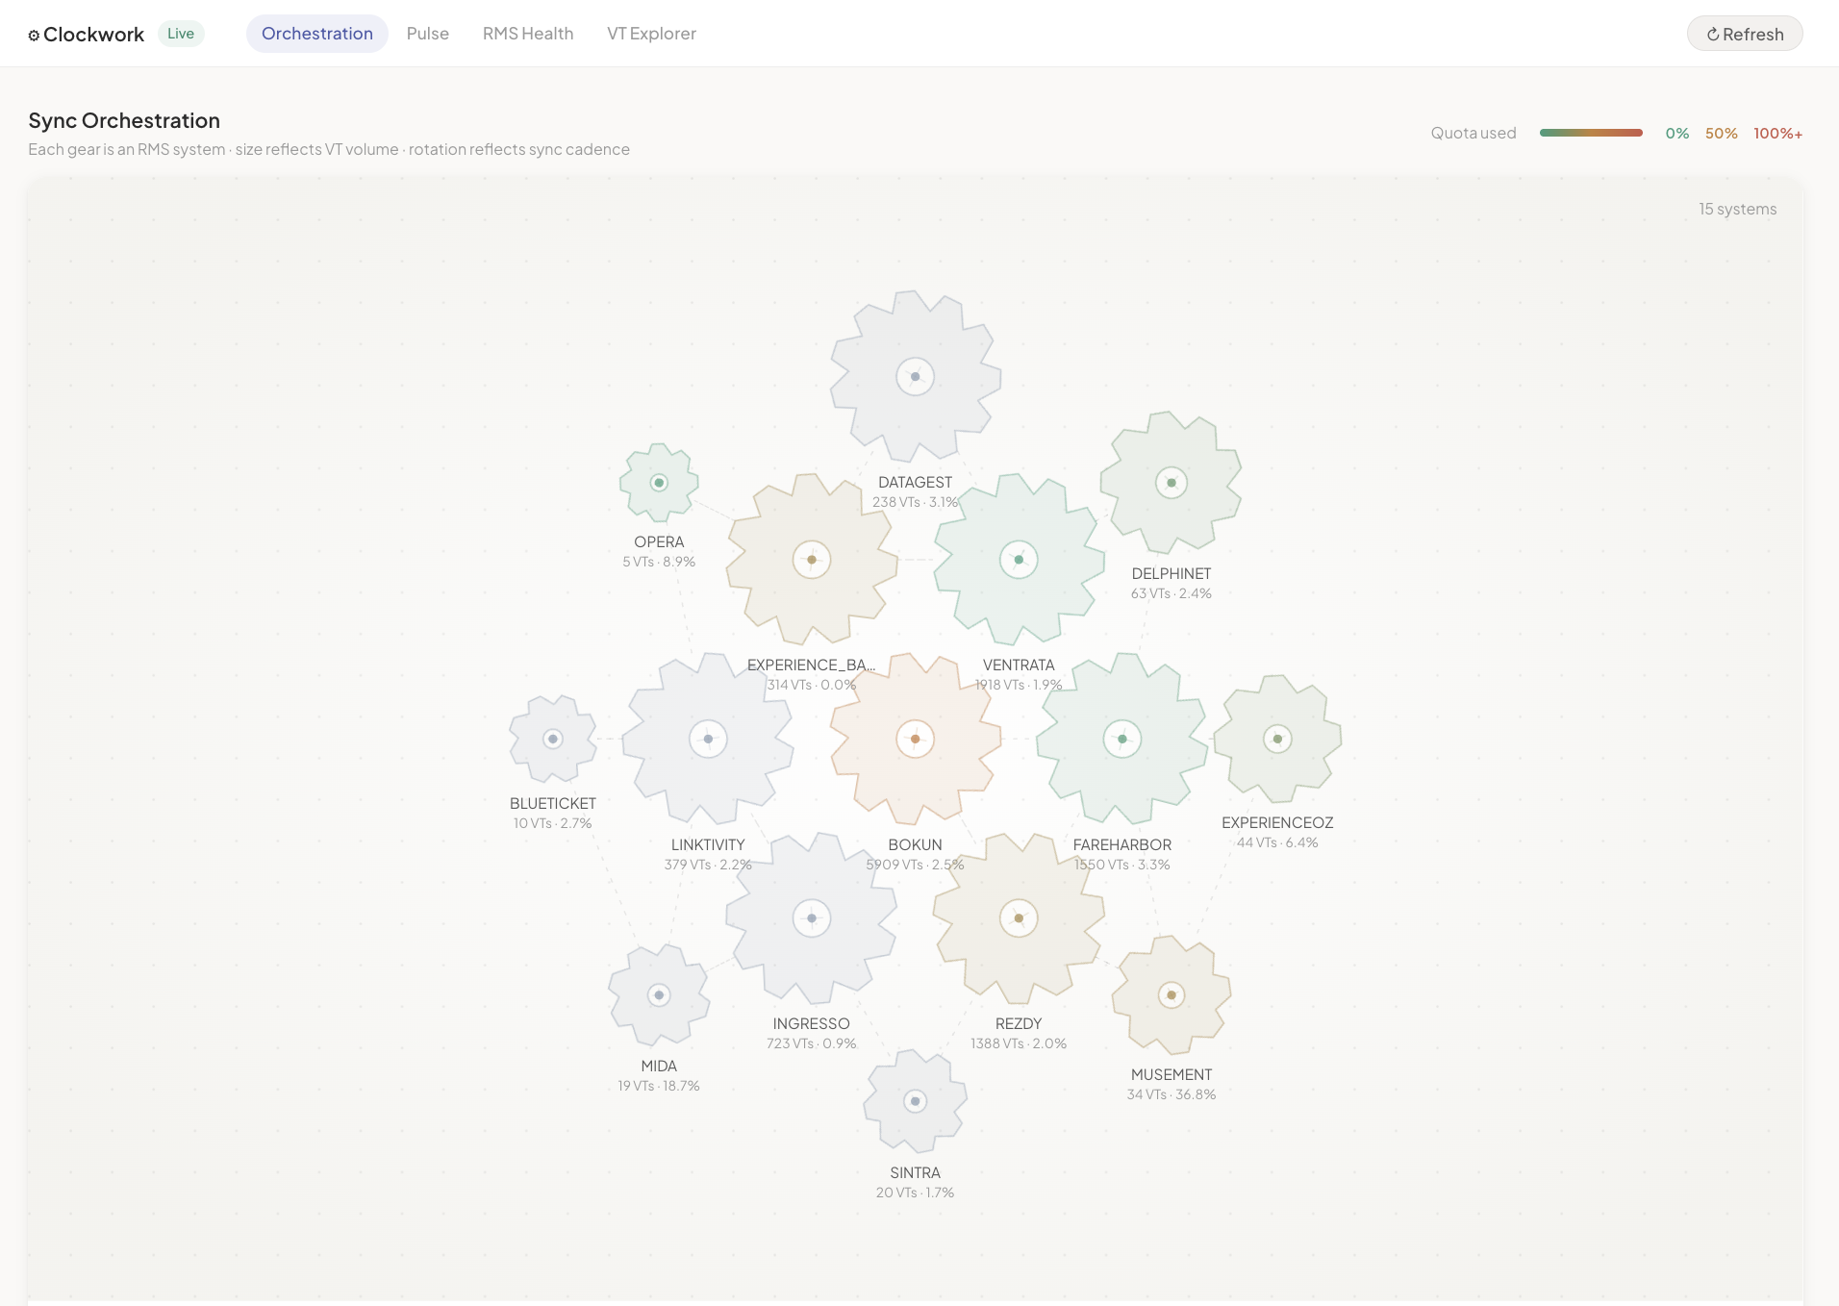Select the OPERA gear
The height and width of the screenshot is (1306, 1839).
point(659,483)
